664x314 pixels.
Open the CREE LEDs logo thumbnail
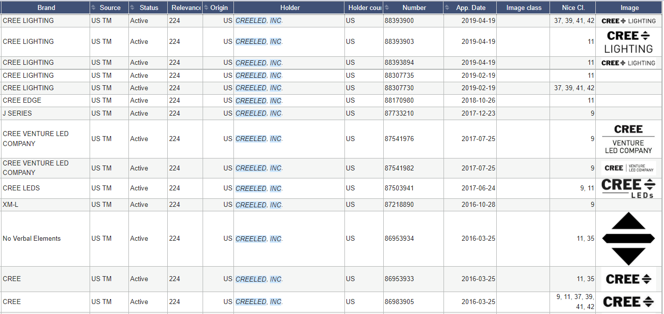[628, 188]
